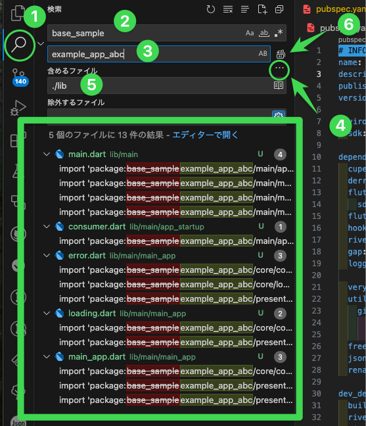Open the Search view magnifier icon
The image size is (366, 426).
coord(18,45)
